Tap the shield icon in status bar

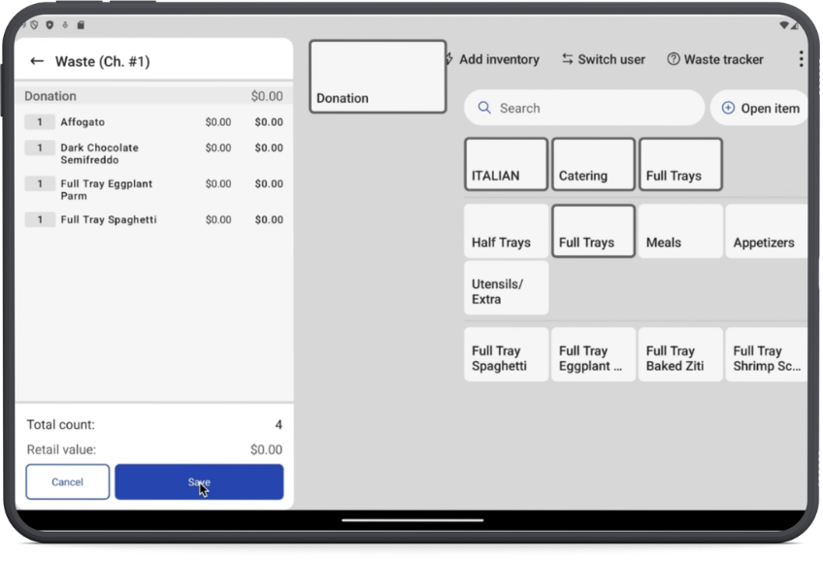pyautogui.click(x=49, y=24)
